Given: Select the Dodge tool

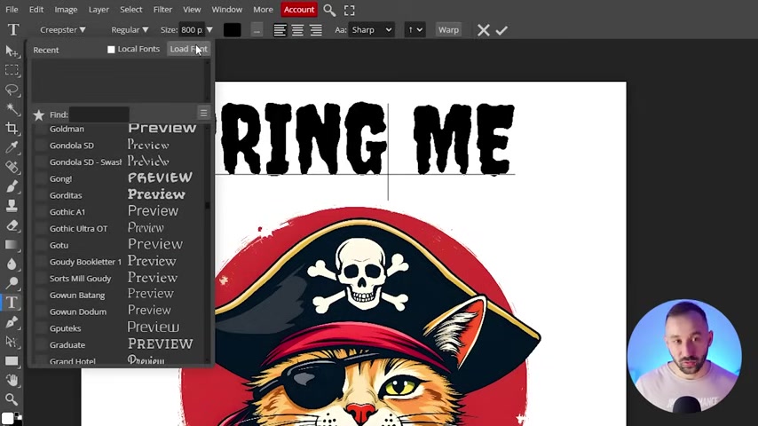Looking at the screenshot, I should pos(12,283).
